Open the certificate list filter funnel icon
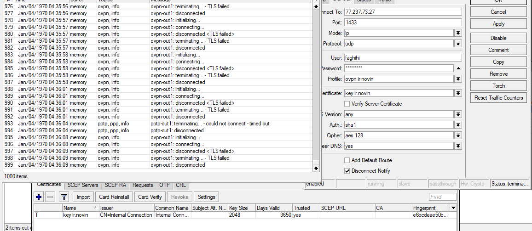This screenshot has width=532, height=231. pyautogui.click(x=64, y=197)
